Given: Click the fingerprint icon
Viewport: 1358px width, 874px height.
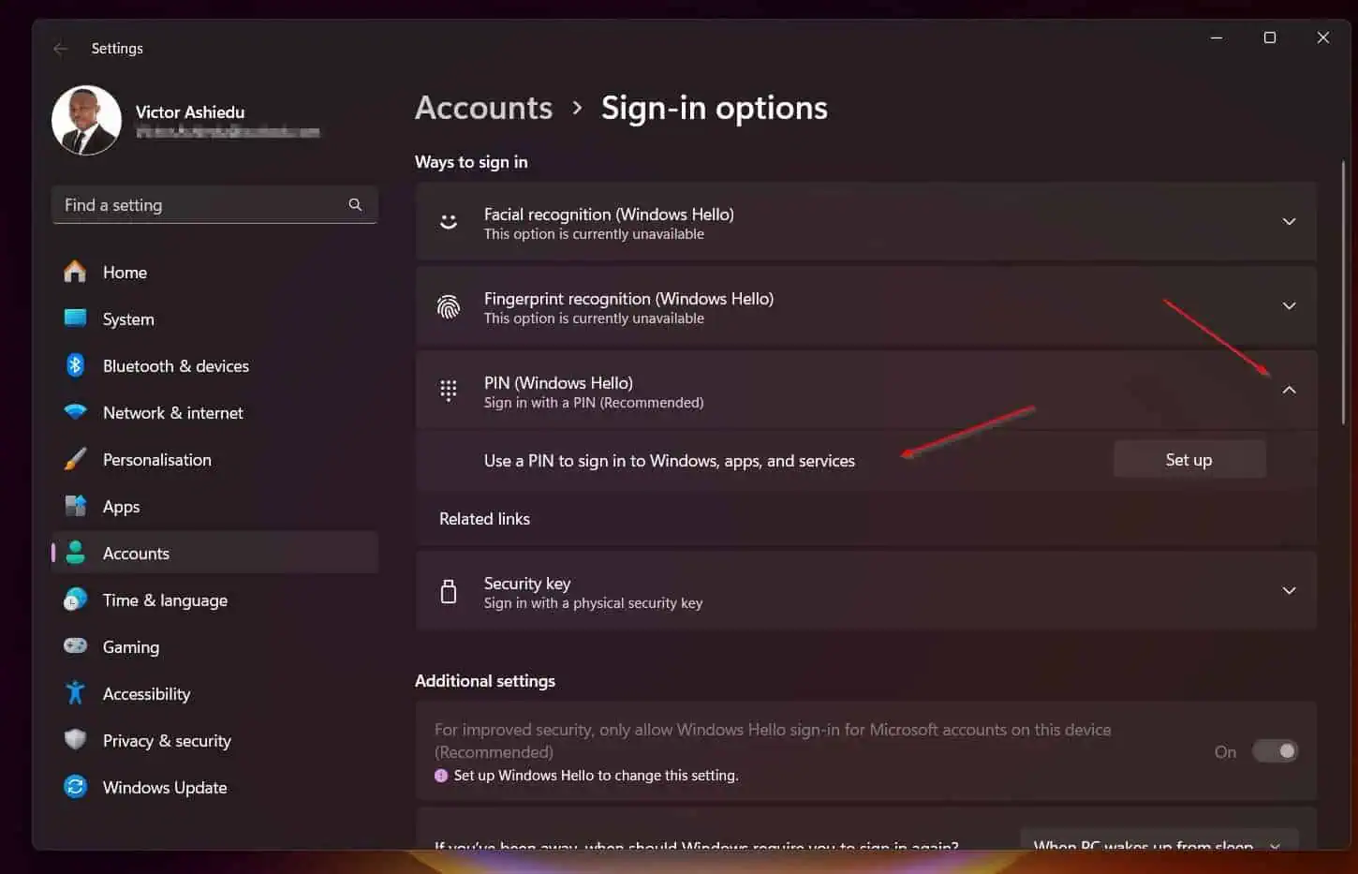Looking at the screenshot, I should click(x=449, y=306).
